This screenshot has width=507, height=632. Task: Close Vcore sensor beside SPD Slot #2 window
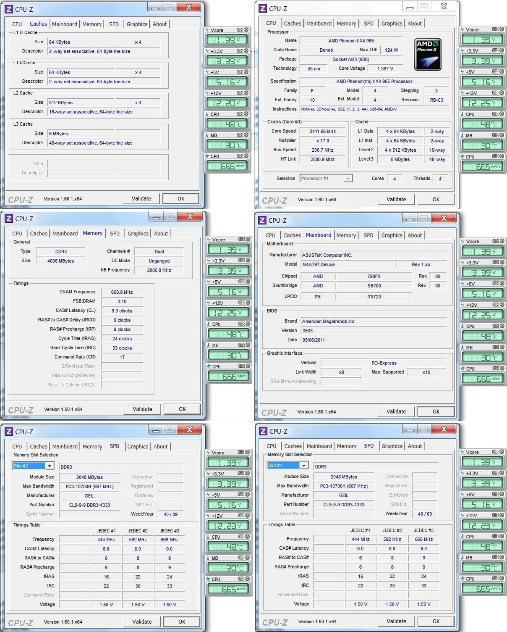[x=248, y=452]
